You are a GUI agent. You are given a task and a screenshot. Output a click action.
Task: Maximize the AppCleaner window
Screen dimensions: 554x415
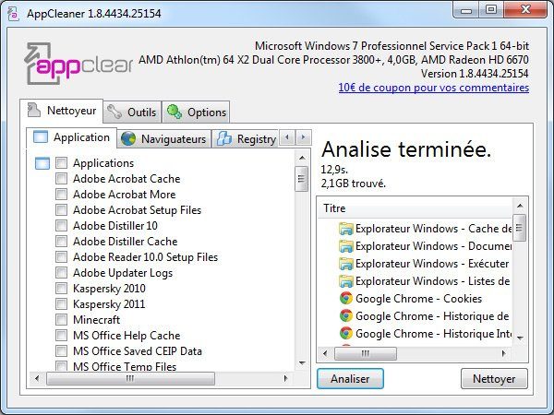491,10
